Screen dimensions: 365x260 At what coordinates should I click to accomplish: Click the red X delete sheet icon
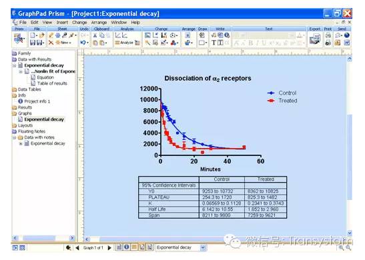tap(51, 43)
